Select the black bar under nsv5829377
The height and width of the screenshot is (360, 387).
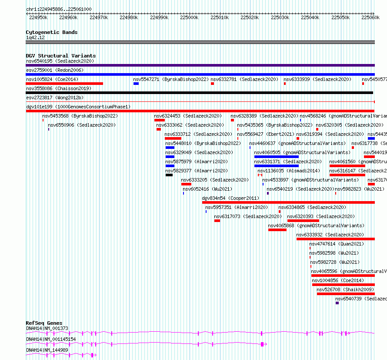tap(169, 175)
